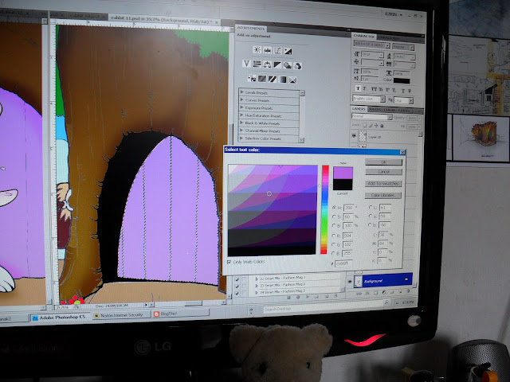Add an Invert adjustment
510x382 pixels.
pyautogui.click(x=252, y=78)
